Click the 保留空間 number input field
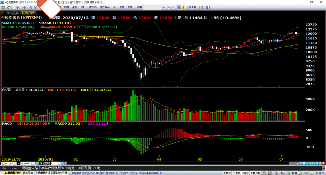This screenshot has height=175, width=326. tap(54, 163)
